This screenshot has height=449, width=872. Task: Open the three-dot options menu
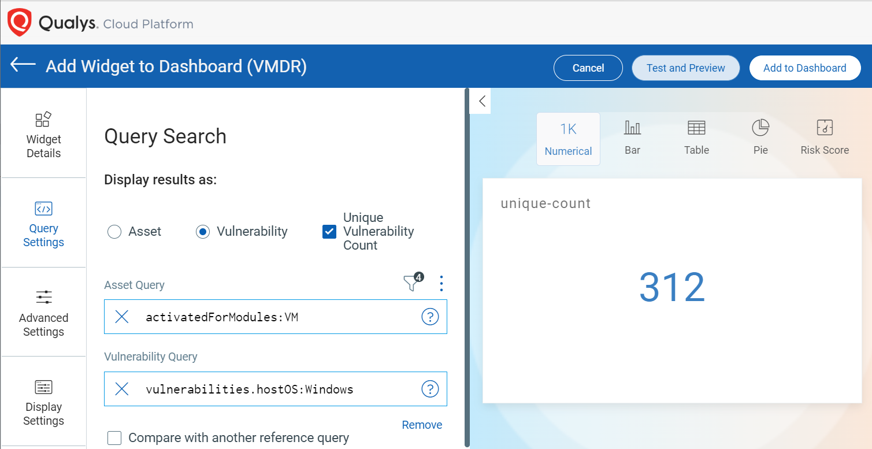(x=441, y=283)
